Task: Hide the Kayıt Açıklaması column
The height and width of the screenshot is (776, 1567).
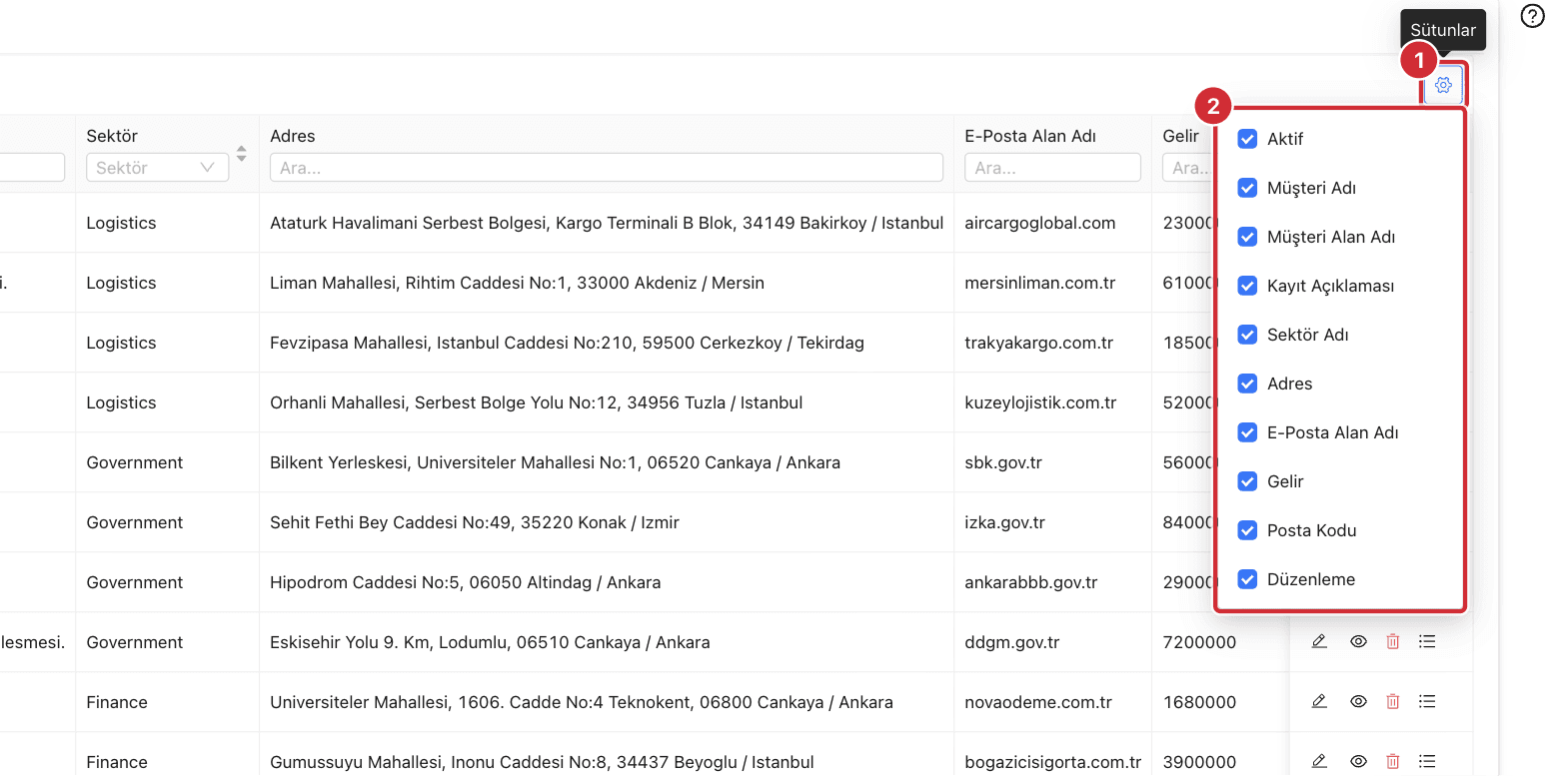Action: pyautogui.click(x=1247, y=286)
